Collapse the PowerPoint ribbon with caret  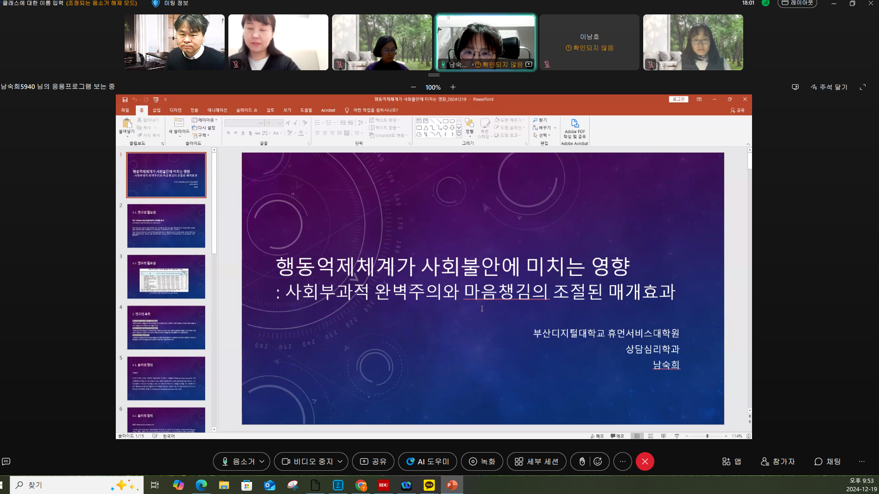(x=748, y=144)
